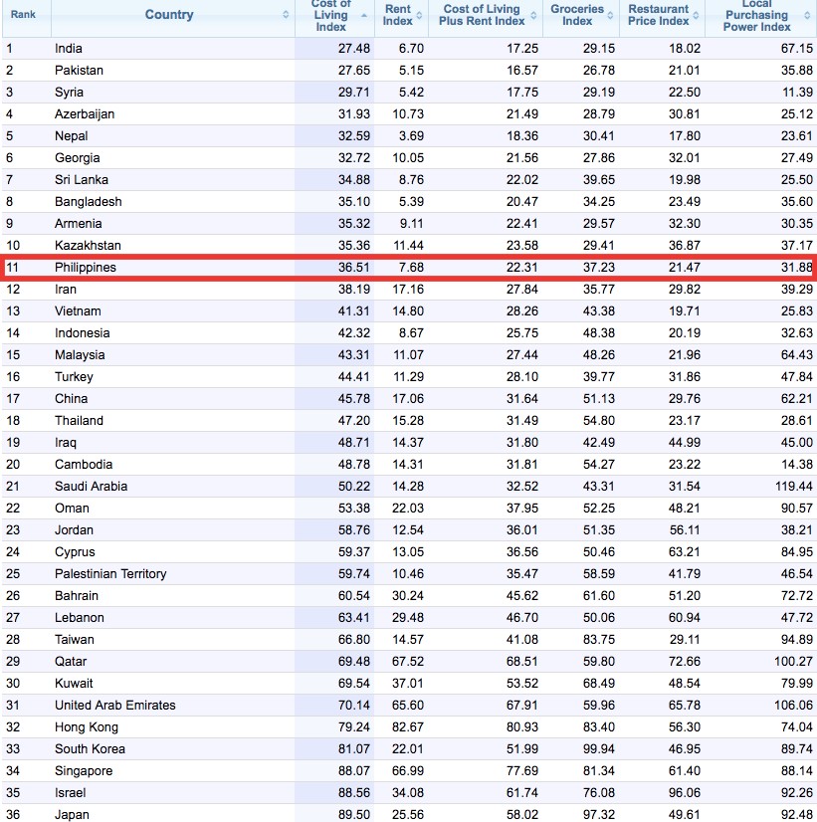817x822 pixels.
Task: Click the Restaurant Price Index sort arrows icon
Action: click(x=696, y=15)
